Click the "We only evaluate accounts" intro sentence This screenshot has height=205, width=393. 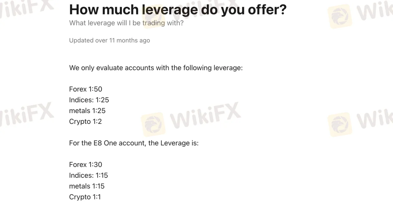pos(156,68)
